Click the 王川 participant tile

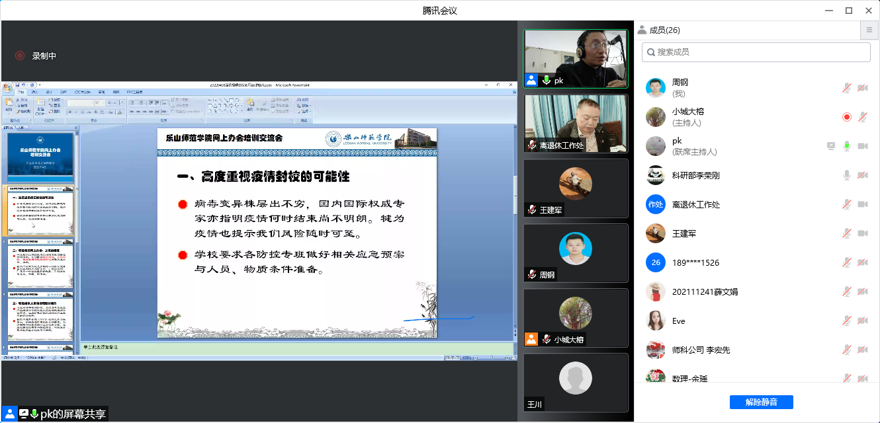point(576,382)
